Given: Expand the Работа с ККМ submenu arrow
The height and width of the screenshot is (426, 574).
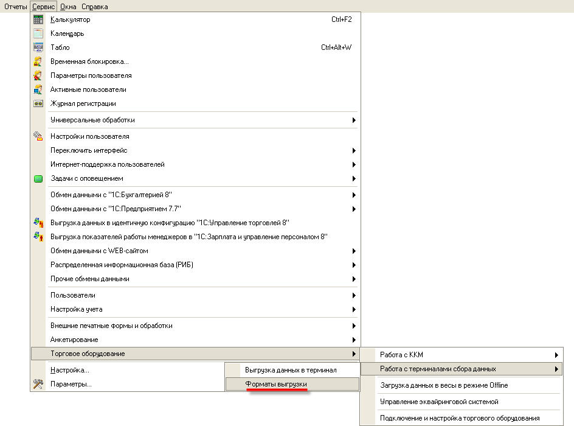Looking at the screenshot, I should click(556, 355).
